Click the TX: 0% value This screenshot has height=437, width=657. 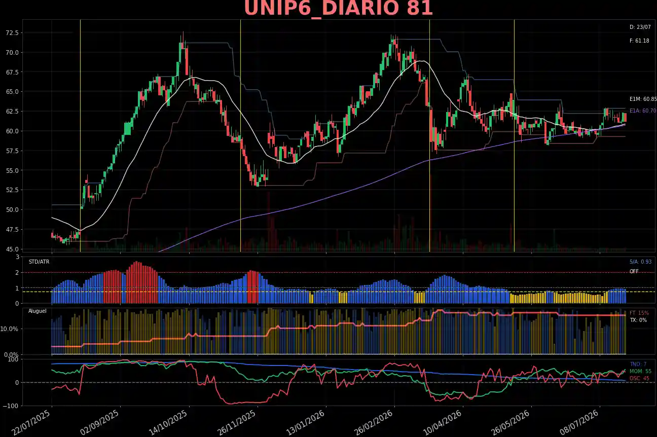pyautogui.click(x=638, y=320)
